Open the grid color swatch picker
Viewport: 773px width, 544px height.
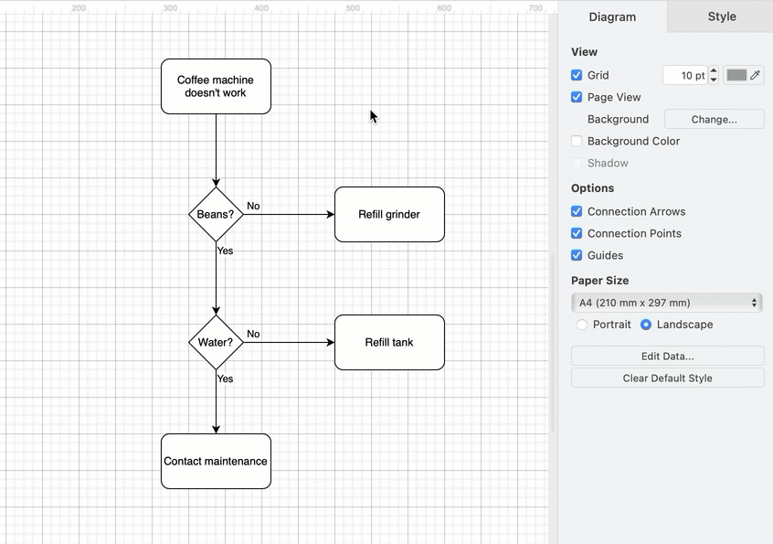pos(738,75)
